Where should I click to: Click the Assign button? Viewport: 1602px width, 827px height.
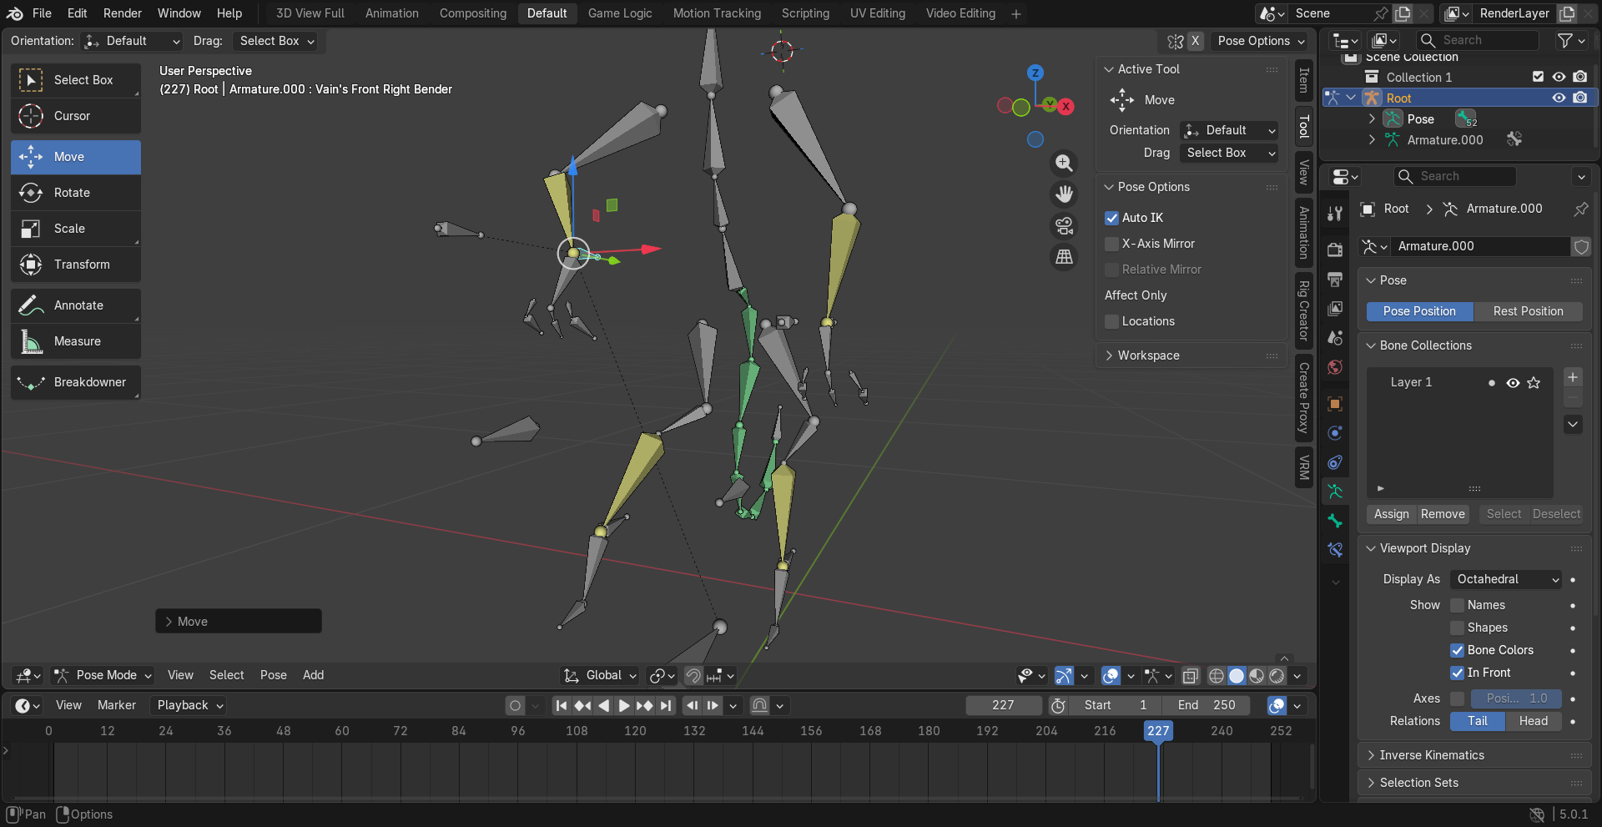click(x=1391, y=515)
